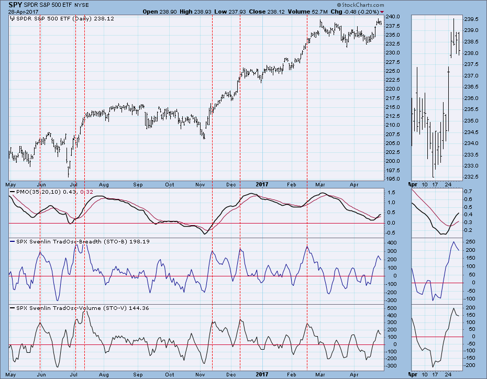The width and height of the screenshot is (487, 379).
Task: Click the blue STO-B legend line marker
Action: coord(13,241)
